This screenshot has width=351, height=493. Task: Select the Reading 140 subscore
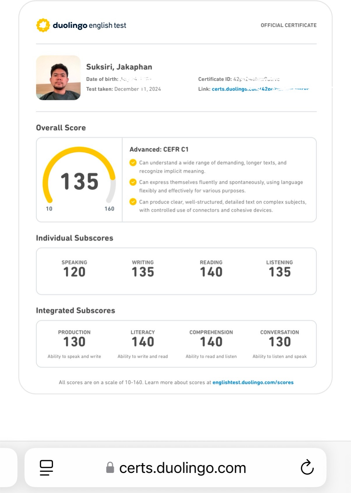211,269
